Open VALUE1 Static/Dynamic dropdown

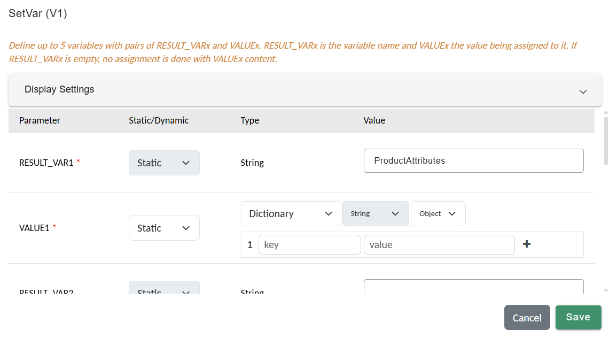pos(164,228)
